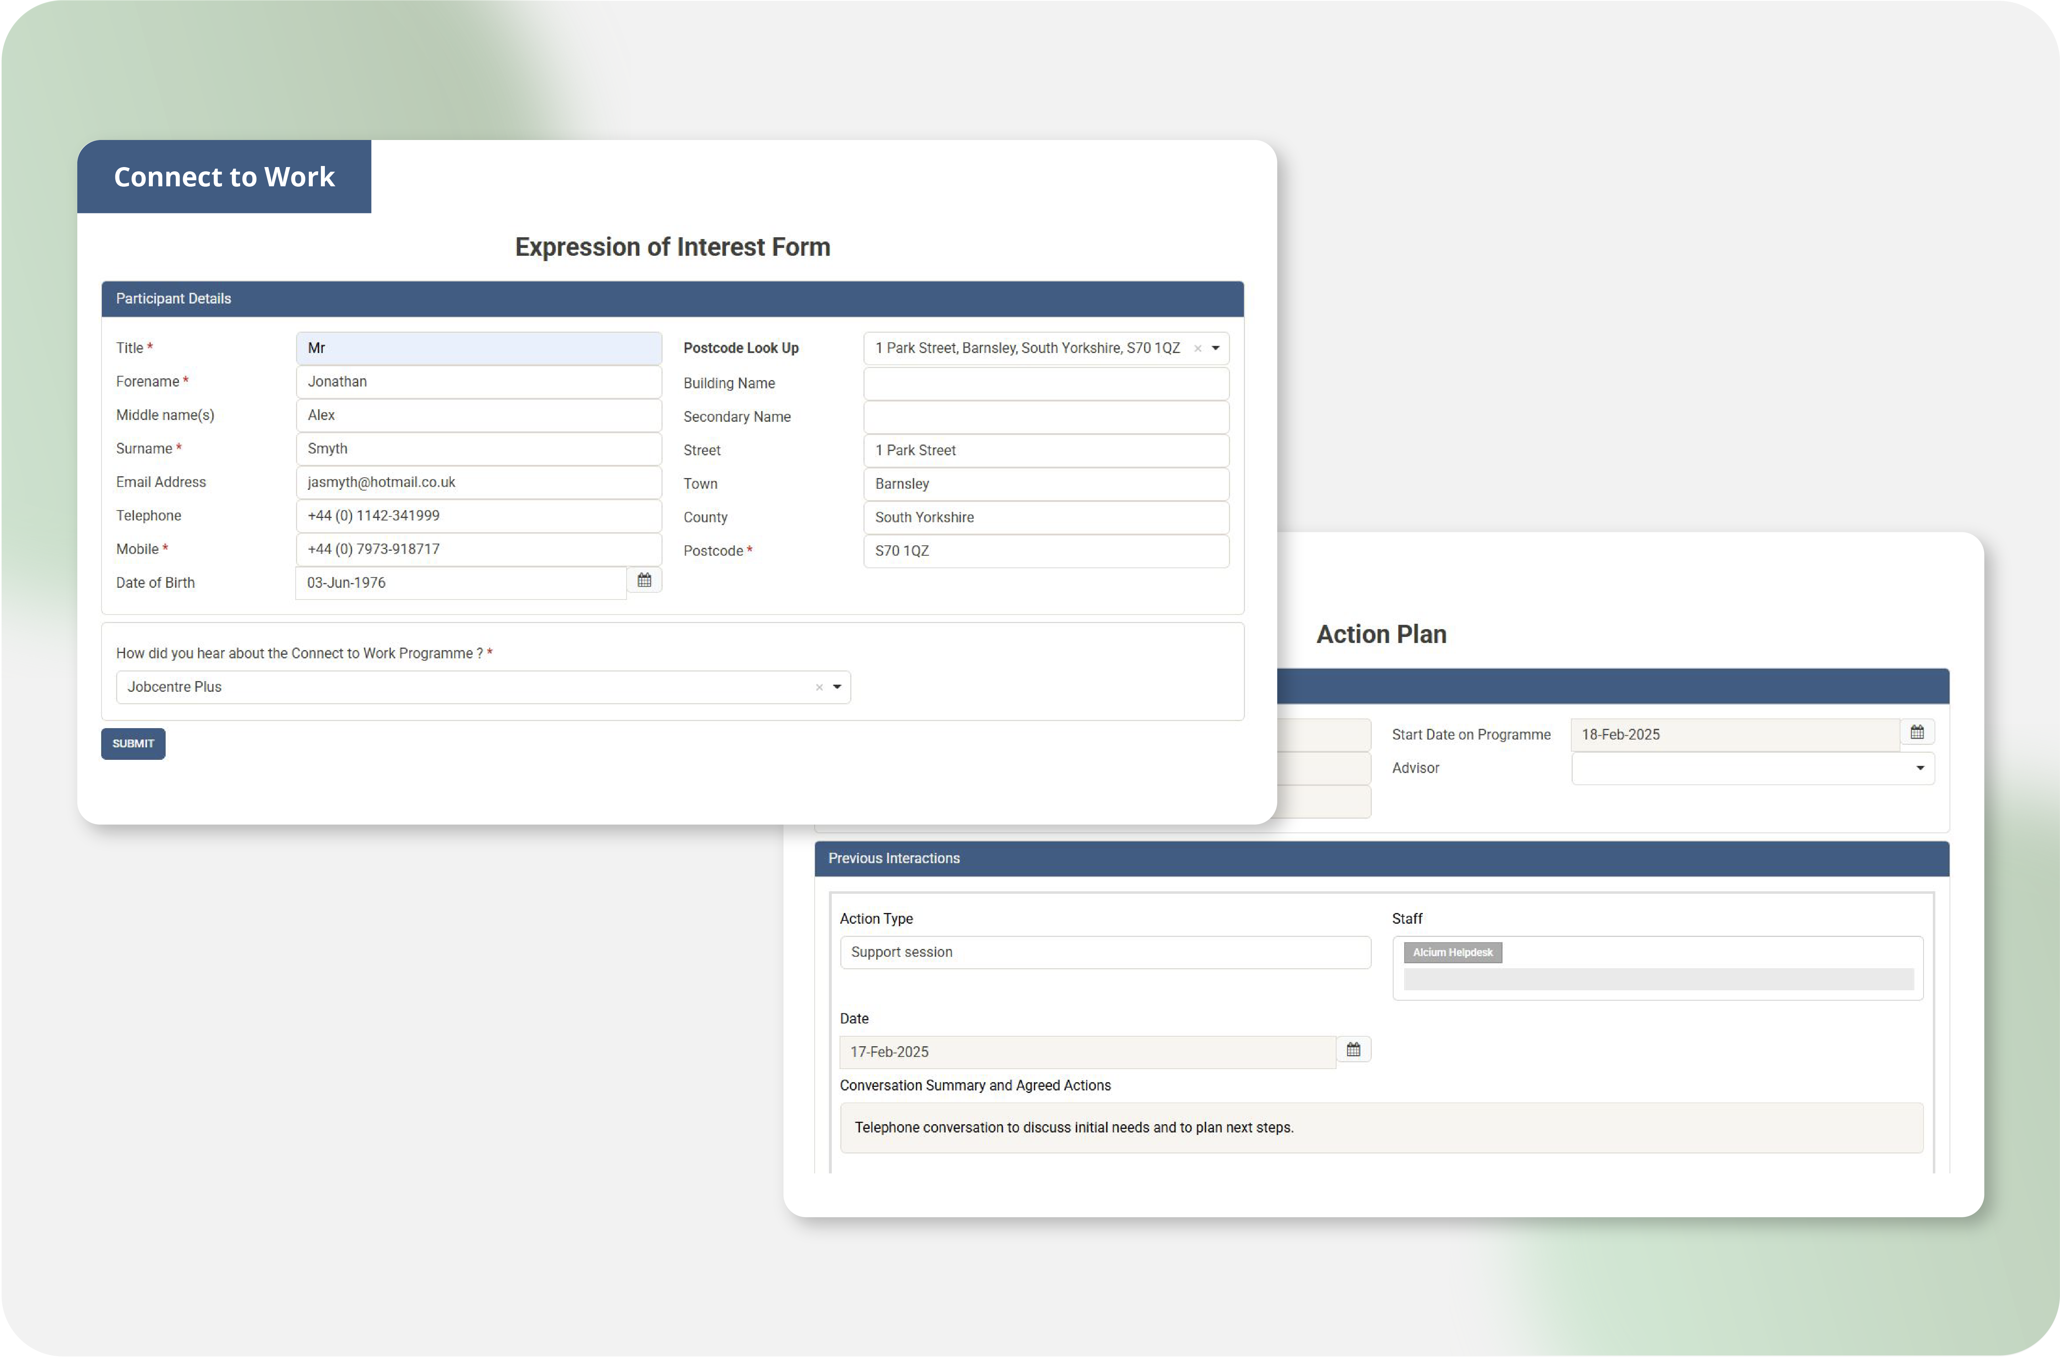Select the 'Start Date on Programme' label
2060x1359 pixels.
(1471, 735)
